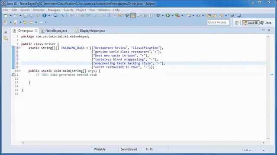Click the Open Web Browser globe icon
The width and height of the screenshot is (277, 155).
232,15
